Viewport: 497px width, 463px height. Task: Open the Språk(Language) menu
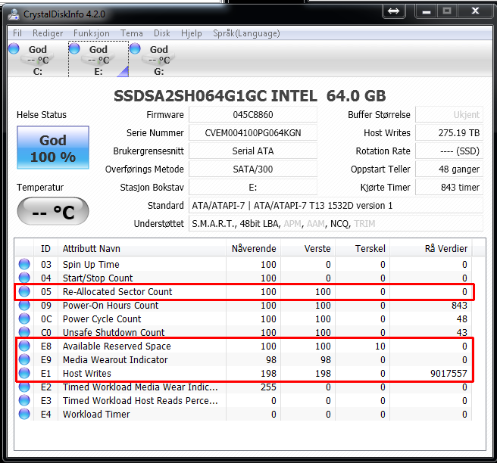pyautogui.click(x=246, y=33)
